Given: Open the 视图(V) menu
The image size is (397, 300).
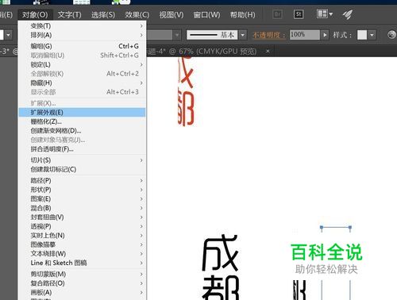Looking at the screenshot, I should point(172,14).
